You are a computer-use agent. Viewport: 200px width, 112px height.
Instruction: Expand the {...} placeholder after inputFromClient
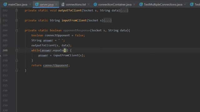tap(107, 21)
